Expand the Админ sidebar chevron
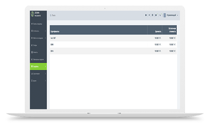 (45, 81)
